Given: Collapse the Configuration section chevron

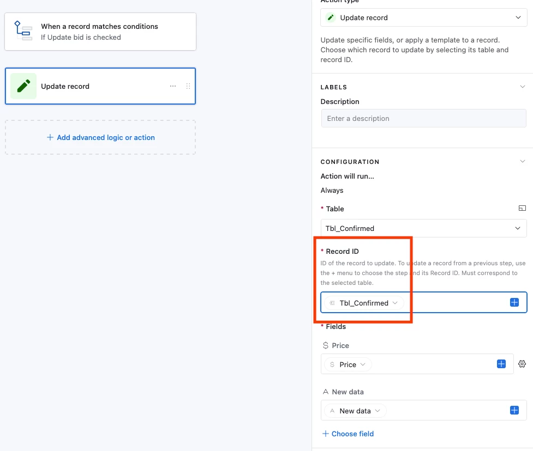Looking at the screenshot, I should (523, 162).
